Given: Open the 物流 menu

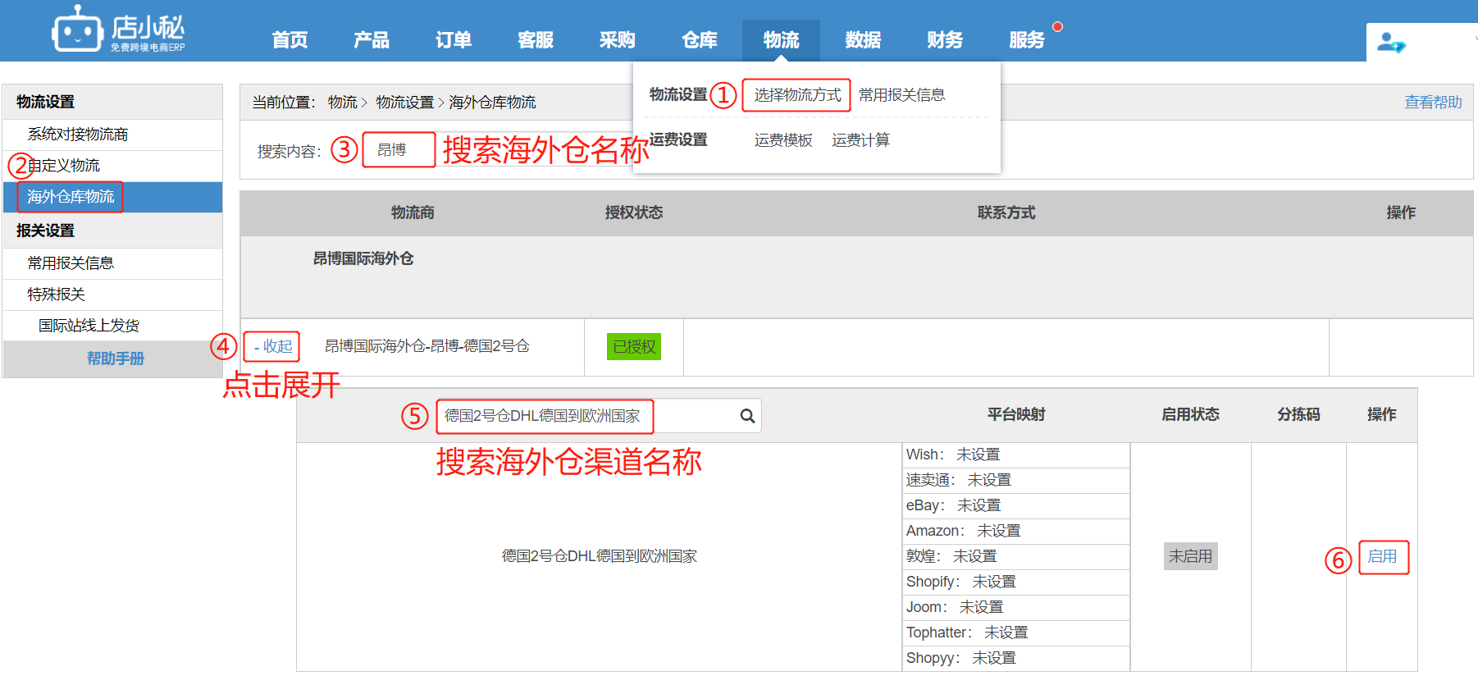Looking at the screenshot, I should coord(781,39).
